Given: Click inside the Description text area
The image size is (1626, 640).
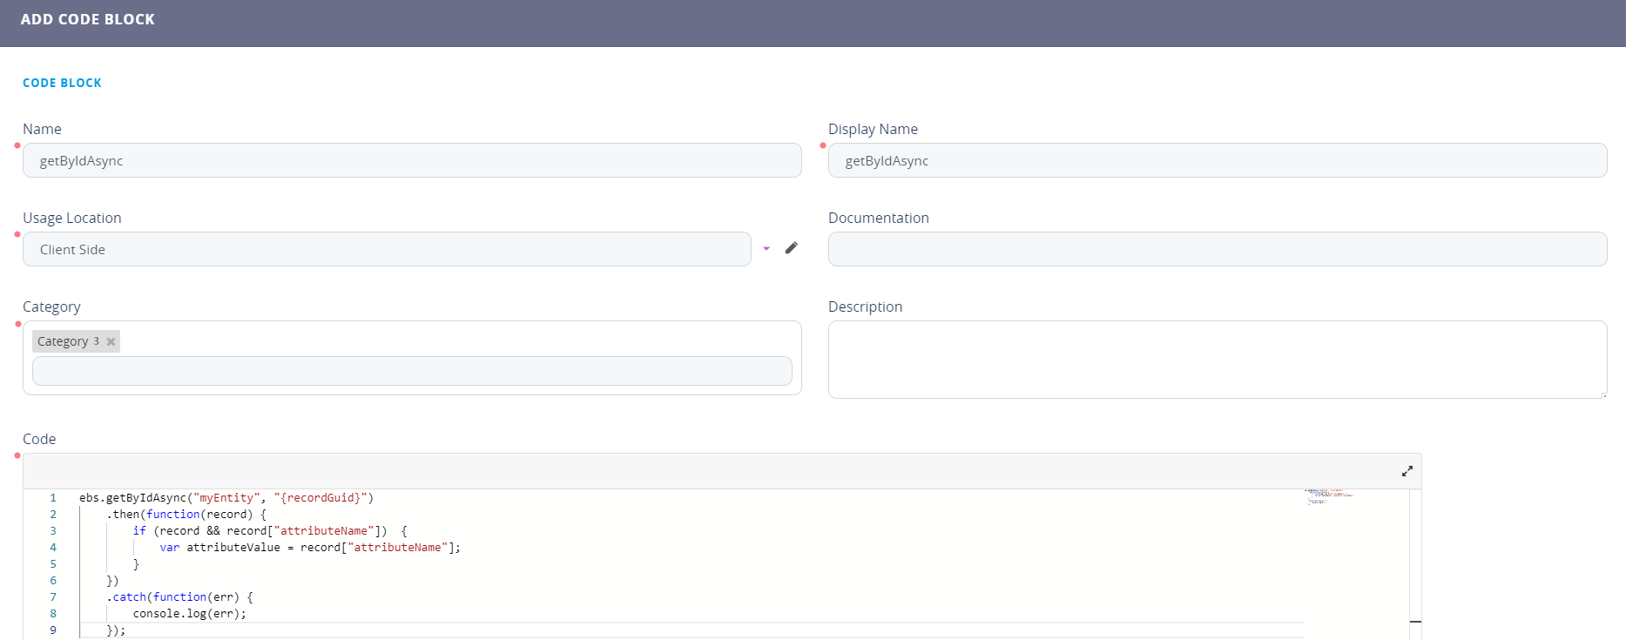Looking at the screenshot, I should 1217,359.
